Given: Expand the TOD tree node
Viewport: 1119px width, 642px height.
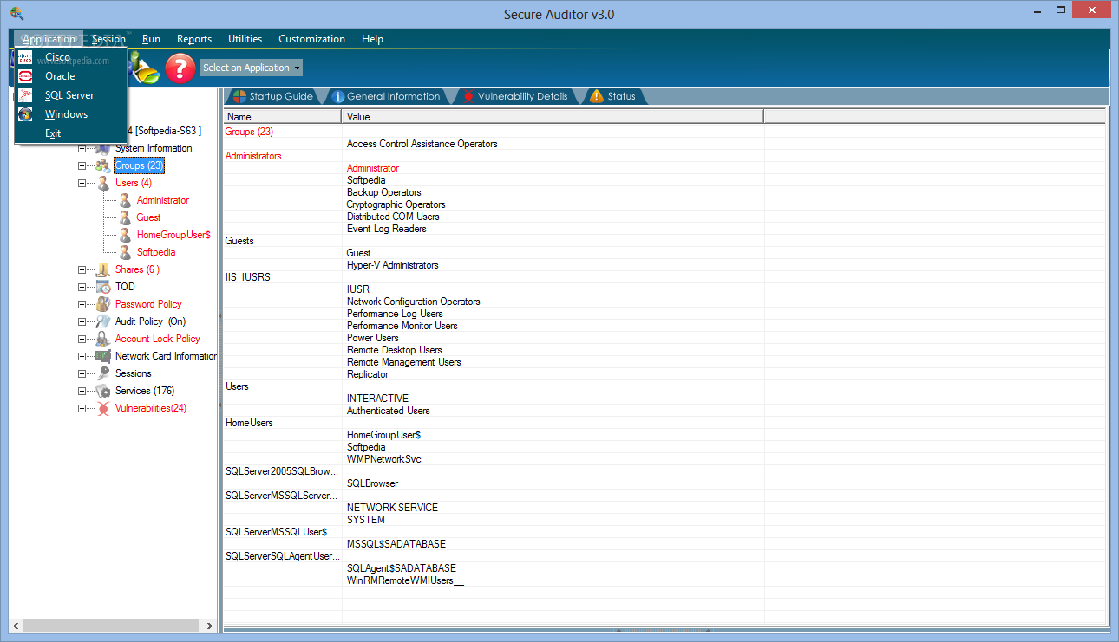Looking at the screenshot, I should [x=82, y=287].
